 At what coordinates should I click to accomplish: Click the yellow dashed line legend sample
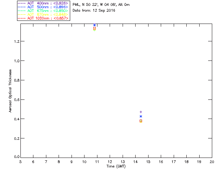tap(22, 14)
